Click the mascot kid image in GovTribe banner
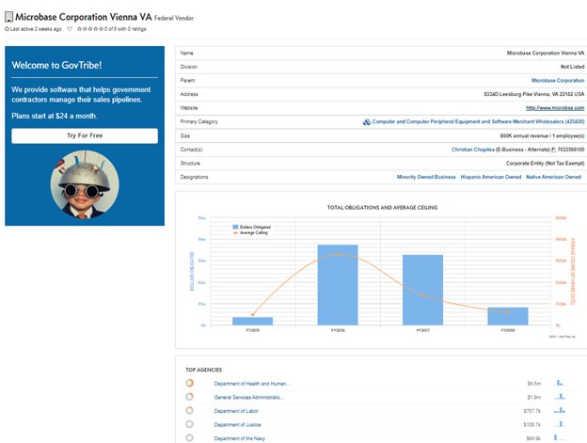 (85, 184)
